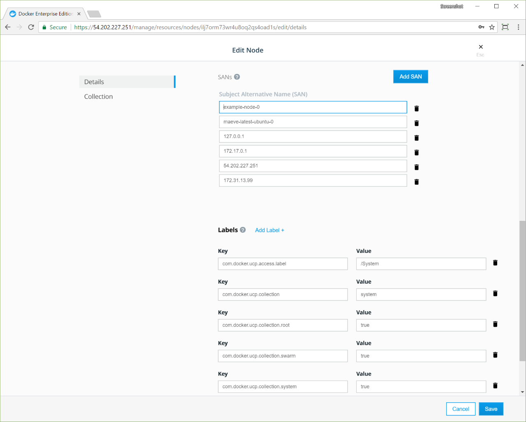Delete the 127.0.0.1 SAN entry
The image size is (526, 422).
416,138
